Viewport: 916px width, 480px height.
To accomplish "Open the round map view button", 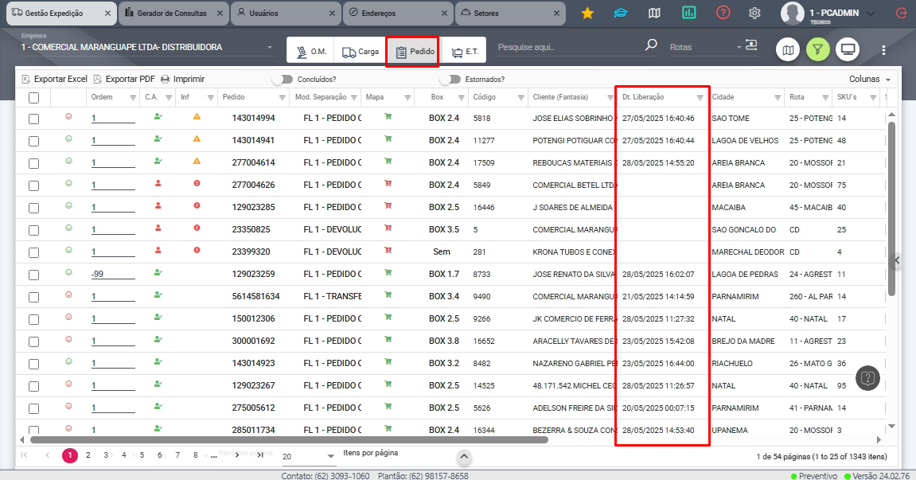I will (x=788, y=50).
